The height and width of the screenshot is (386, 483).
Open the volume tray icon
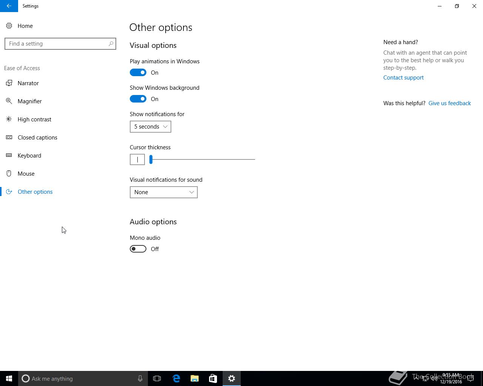(434, 379)
